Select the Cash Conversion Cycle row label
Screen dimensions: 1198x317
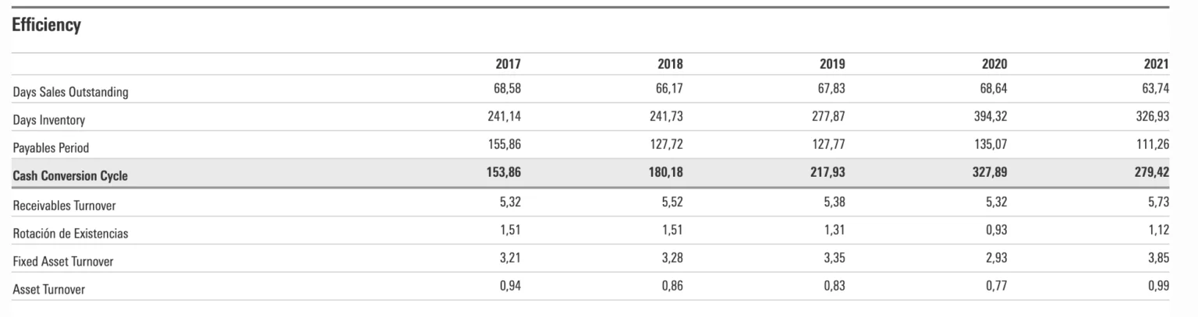click(x=70, y=176)
